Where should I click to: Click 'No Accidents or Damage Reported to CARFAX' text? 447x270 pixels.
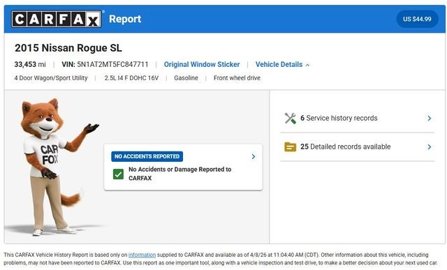coord(180,174)
